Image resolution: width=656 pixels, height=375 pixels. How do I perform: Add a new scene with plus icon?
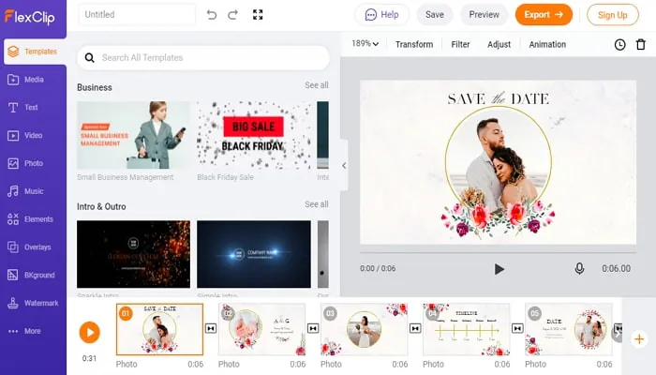pyautogui.click(x=639, y=338)
